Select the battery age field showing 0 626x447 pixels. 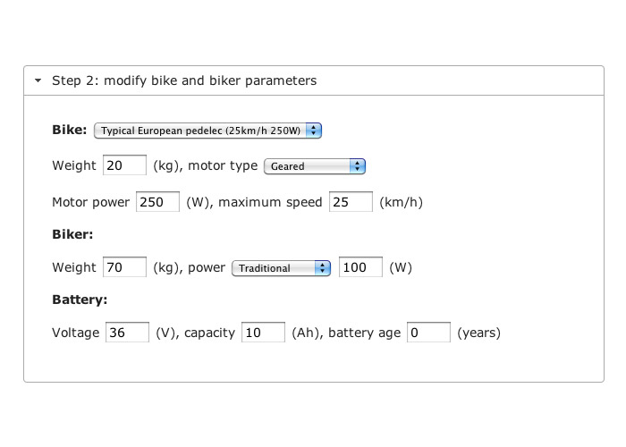pos(428,333)
